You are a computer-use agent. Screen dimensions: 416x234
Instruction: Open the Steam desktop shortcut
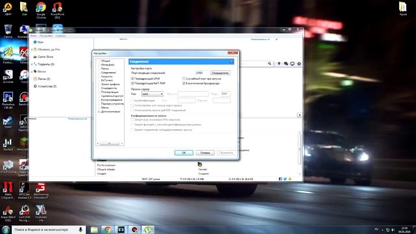click(8, 122)
